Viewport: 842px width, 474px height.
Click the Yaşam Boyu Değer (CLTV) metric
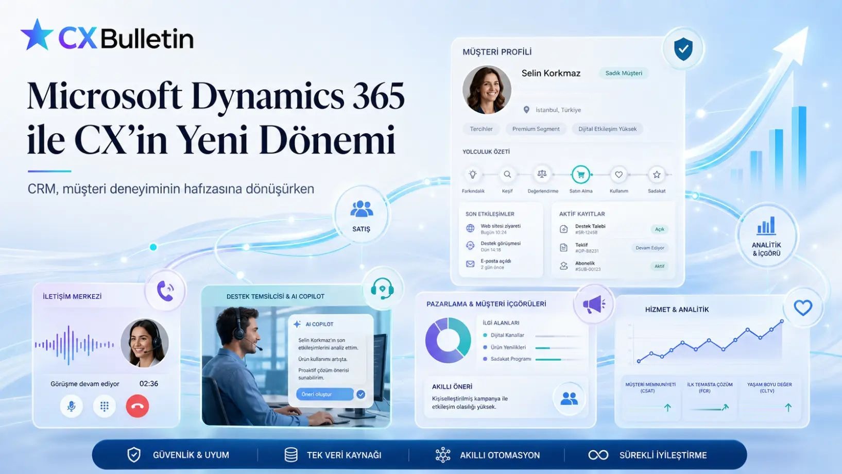[x=769, y=397]
